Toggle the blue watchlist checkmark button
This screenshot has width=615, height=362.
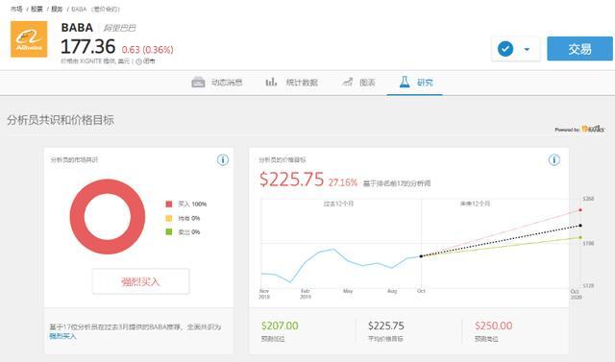coord(505,49)
